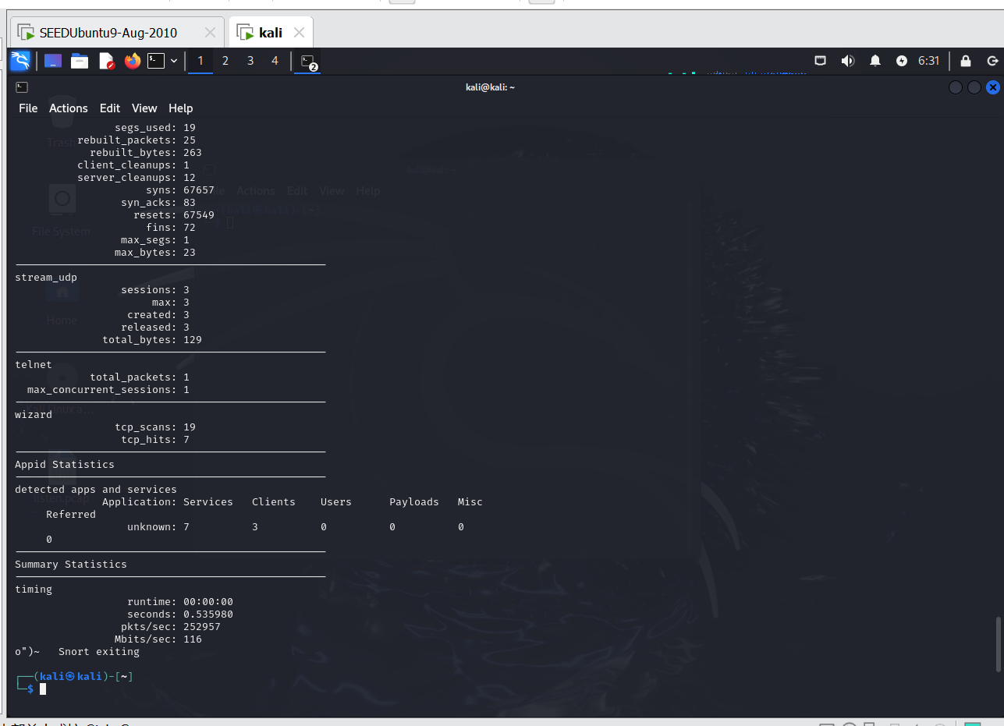This screenshot has width=1004, height=726.
Task: Click the terminal window title bar icon
Action: pyautogui.click(x=22, y=87)
